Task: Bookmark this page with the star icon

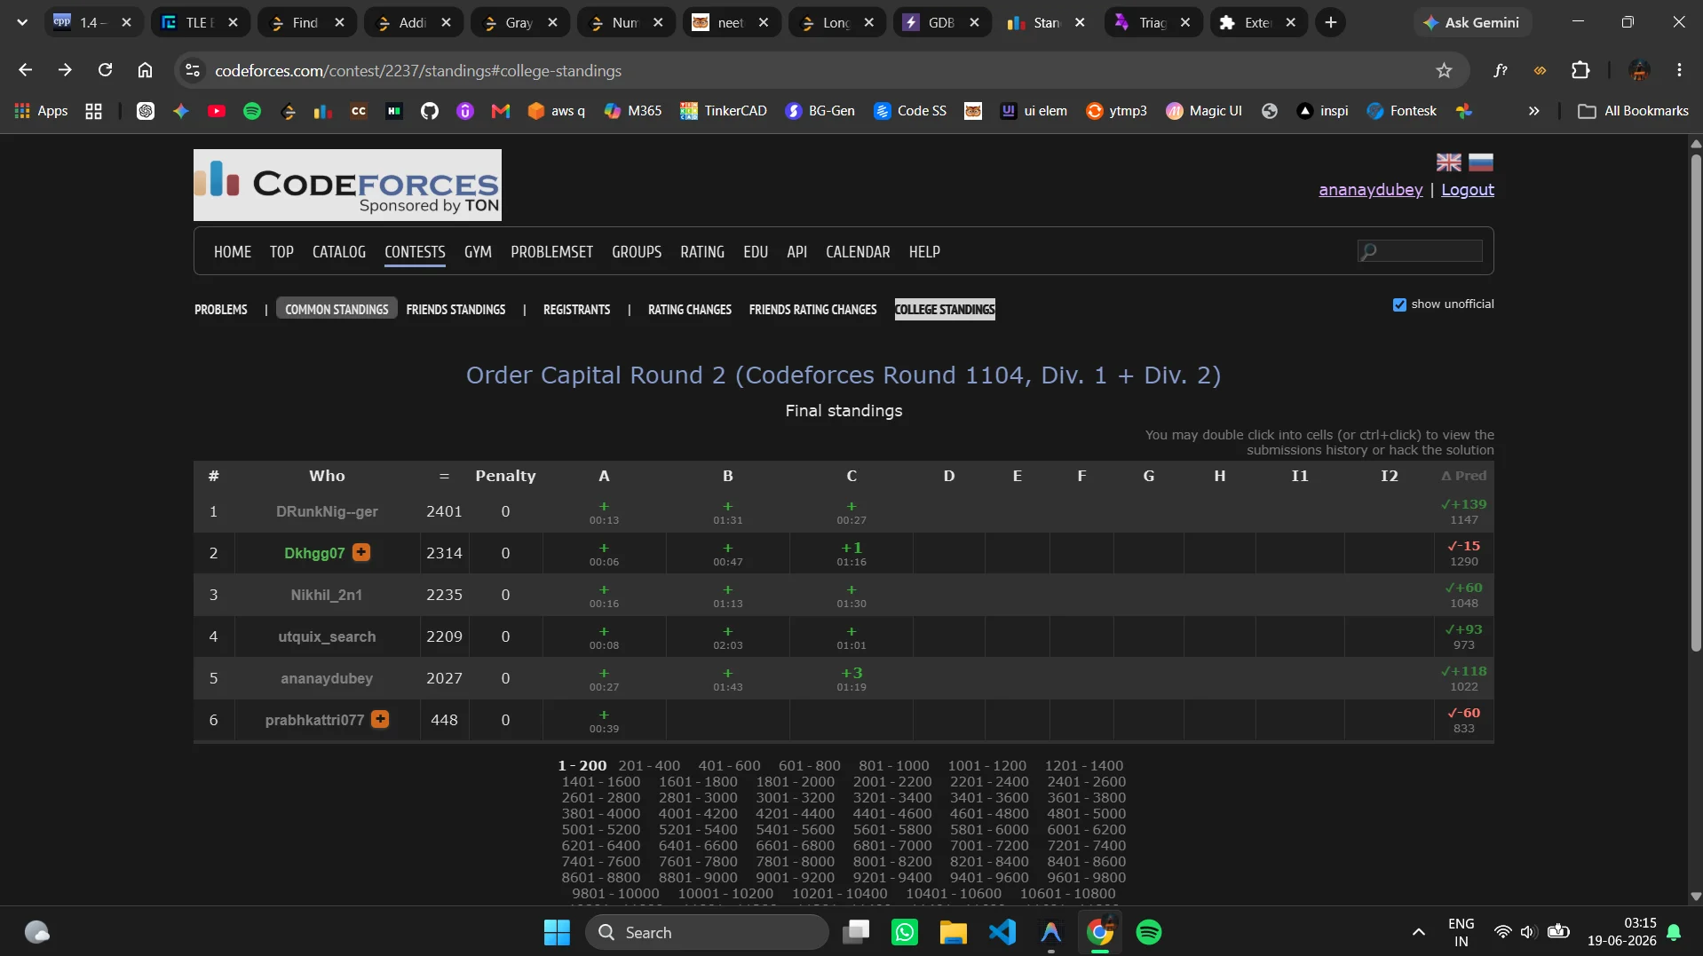Action: (x=1444, y=70)
